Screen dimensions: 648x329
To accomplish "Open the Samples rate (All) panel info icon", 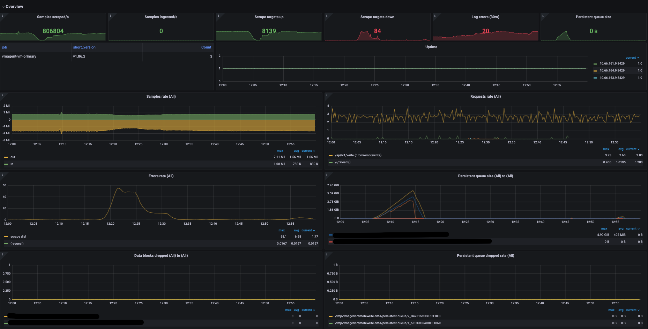I will tap(3, 95).
